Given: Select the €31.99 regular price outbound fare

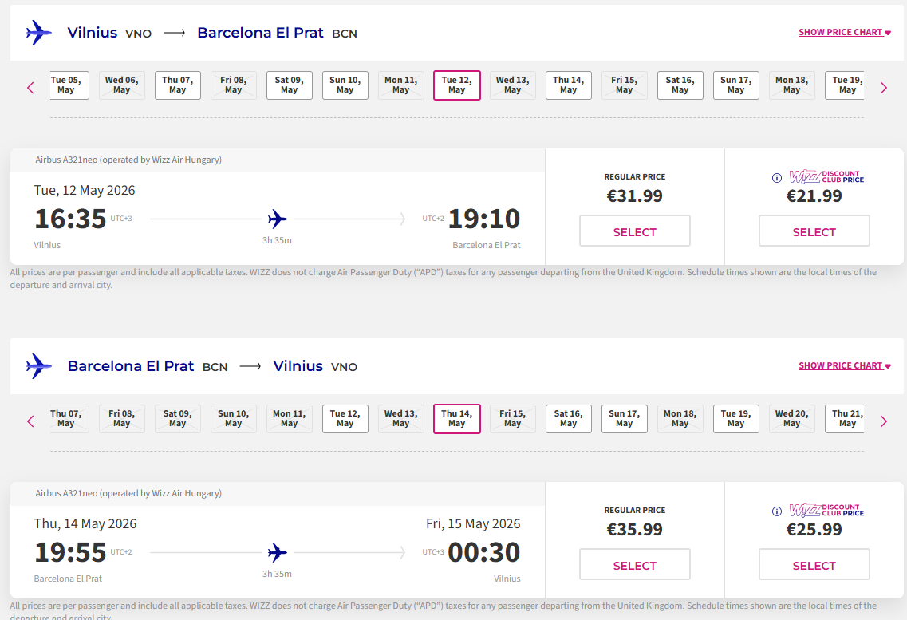Looking at the screenshot, I should coord(634,232).
